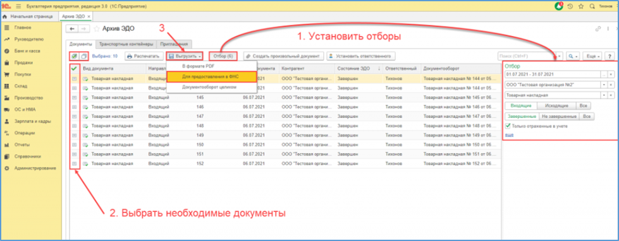Open the Еще dropdown menu
This screenshot has height=241, width=619.
tap(593, 56)
